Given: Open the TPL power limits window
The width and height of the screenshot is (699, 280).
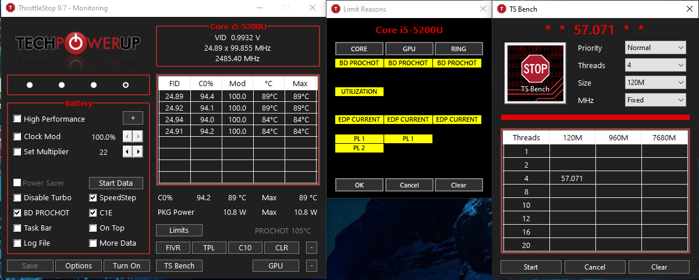Looking at the screenshot, I should click(209, 248).
